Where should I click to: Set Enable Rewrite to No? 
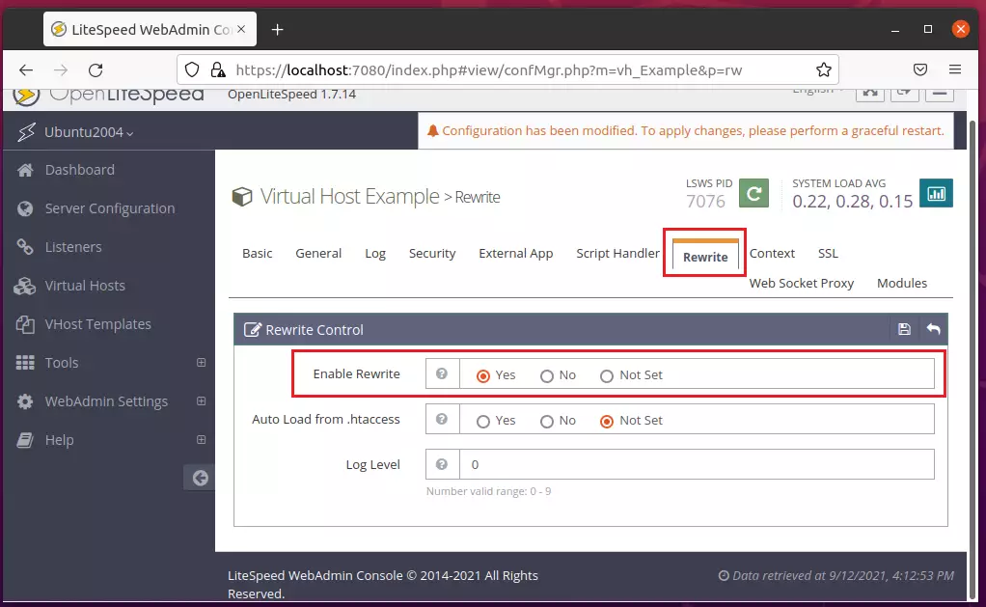click(546, 375)
